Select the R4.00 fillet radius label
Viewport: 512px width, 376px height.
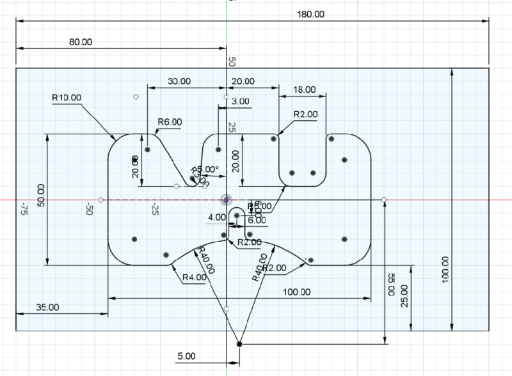point(194,278)
